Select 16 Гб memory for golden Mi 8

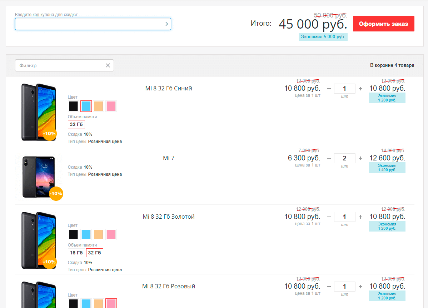[76, 253]
